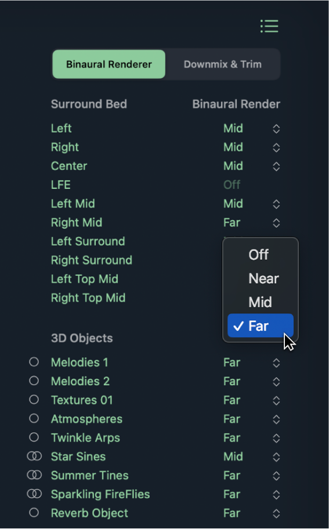The height and width of the screenshot is (529, 329).
Task: Open the Star Sines Mid render popup
Action: click(x=252, y=457)
